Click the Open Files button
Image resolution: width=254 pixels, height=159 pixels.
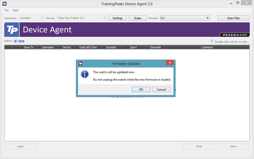(233, 18)
